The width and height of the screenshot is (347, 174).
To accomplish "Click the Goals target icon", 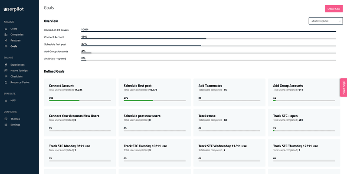I will (x=6, y=46).
